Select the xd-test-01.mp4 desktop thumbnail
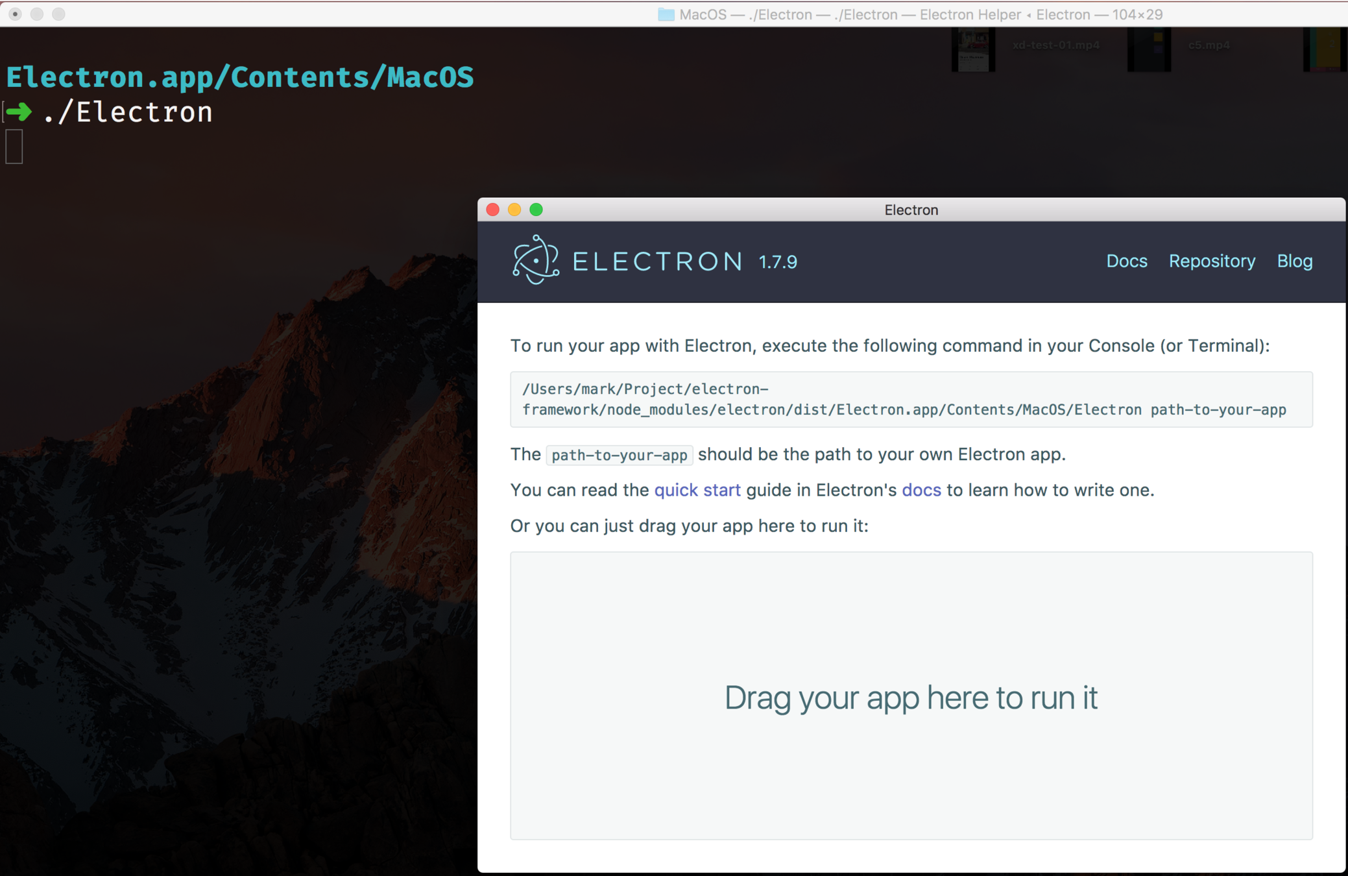Viewport: 1348px width, 876px height. tap(974, 49)
